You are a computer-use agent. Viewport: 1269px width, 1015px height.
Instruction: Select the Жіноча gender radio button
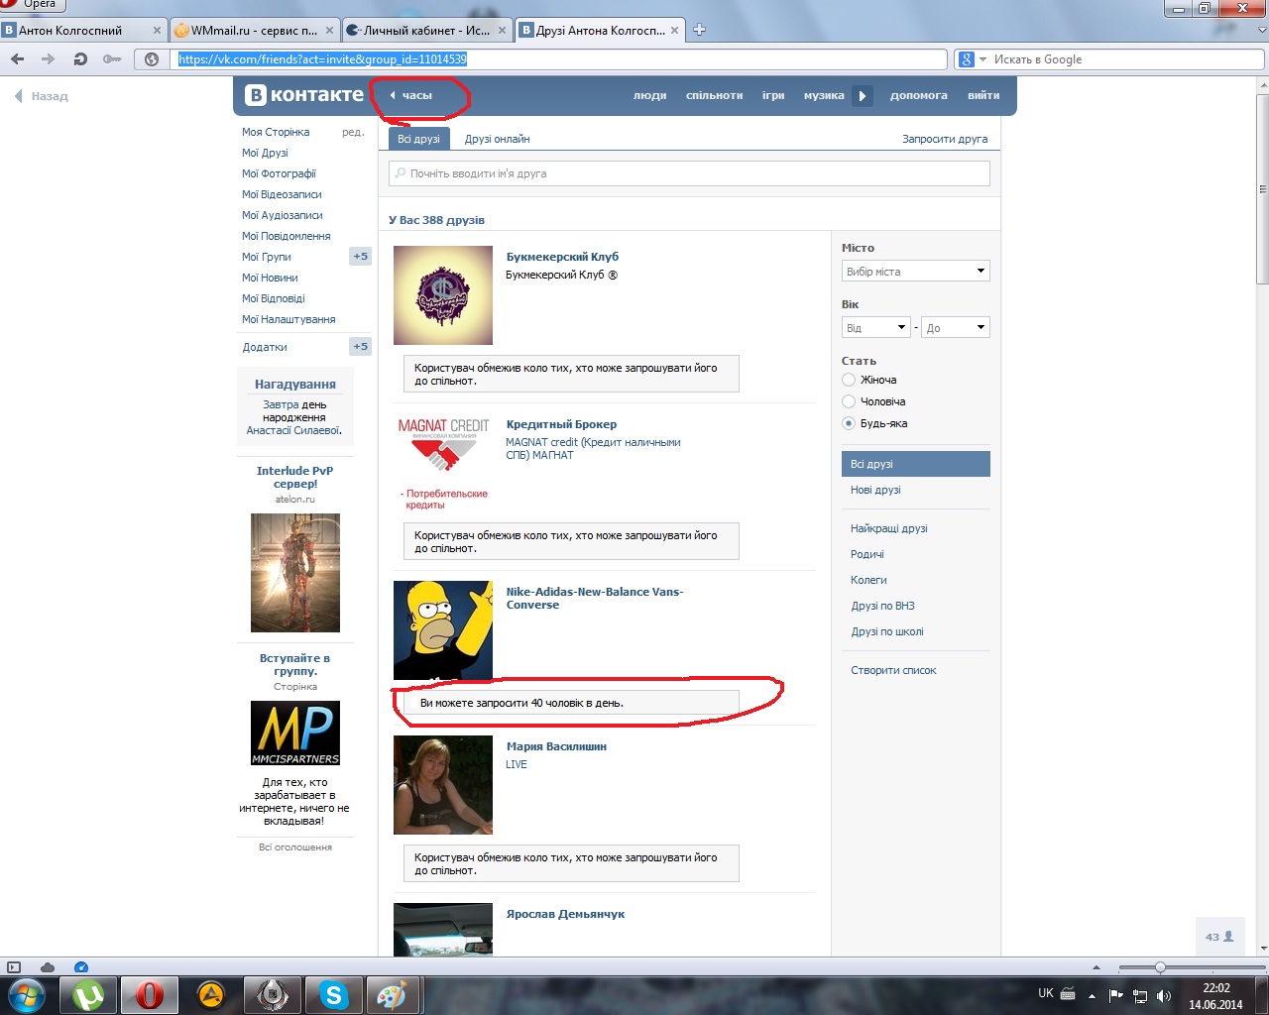click(x=849, y=380)
